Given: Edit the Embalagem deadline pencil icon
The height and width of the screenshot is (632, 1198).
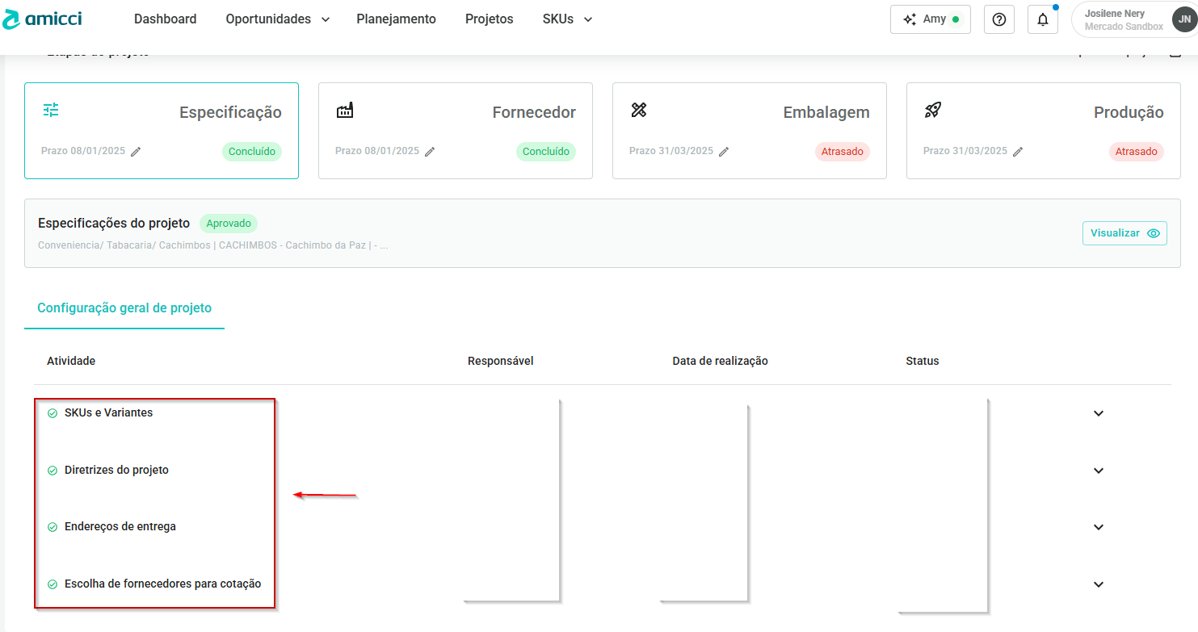Looking at the screenshot, I should [x=724, y=152].
